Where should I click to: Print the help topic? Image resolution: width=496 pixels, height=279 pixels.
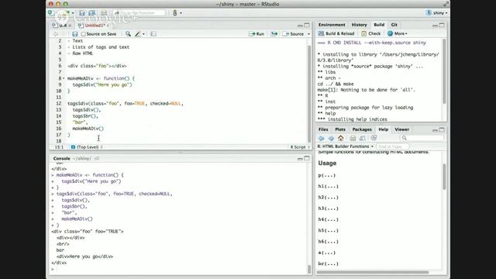353,138
